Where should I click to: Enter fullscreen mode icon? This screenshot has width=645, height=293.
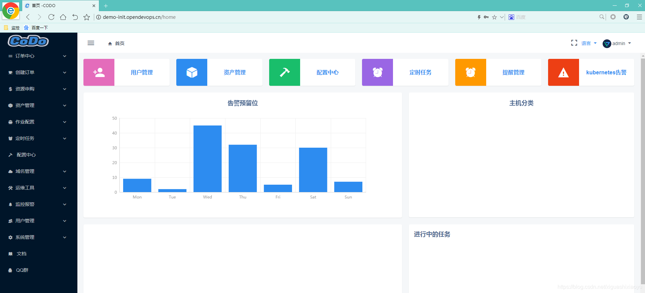point(574,43)
